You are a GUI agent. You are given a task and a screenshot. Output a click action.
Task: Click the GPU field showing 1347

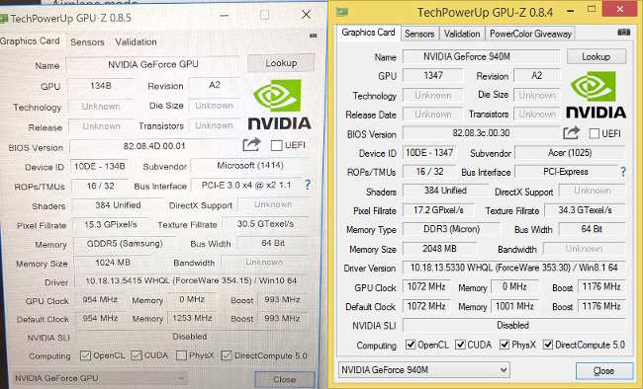pos(433,75)
